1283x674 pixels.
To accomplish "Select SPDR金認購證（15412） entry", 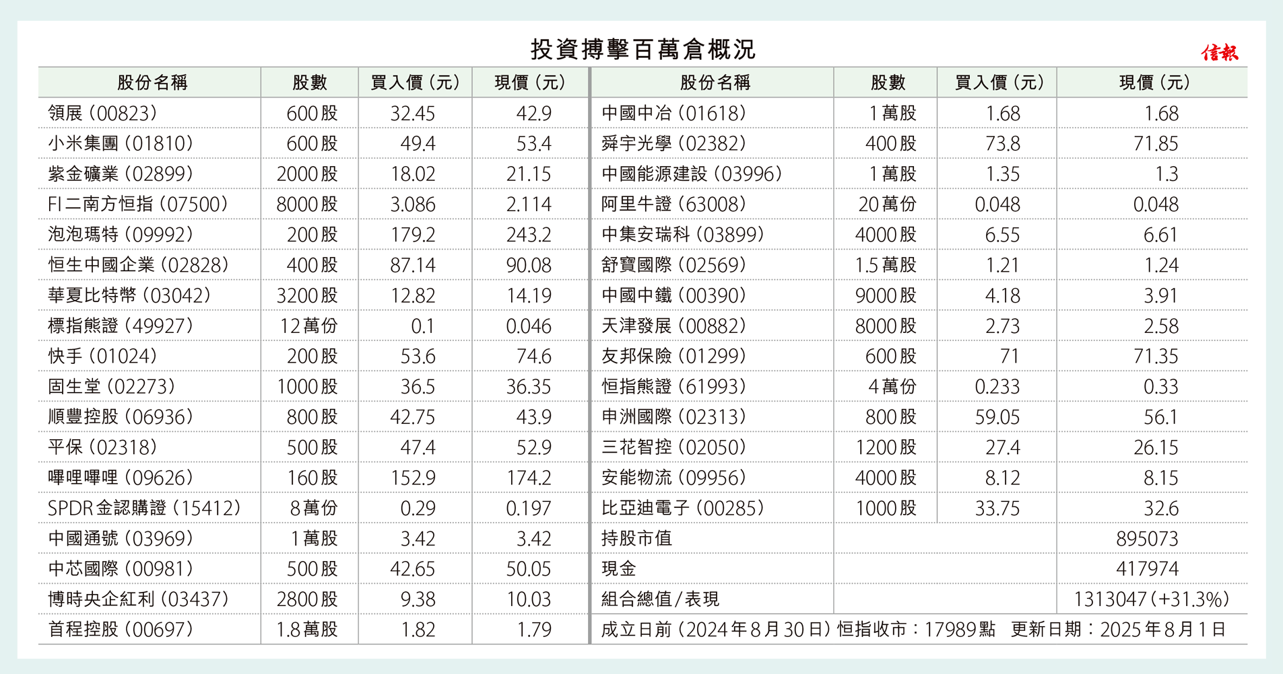I will click(x=144, y=508).
